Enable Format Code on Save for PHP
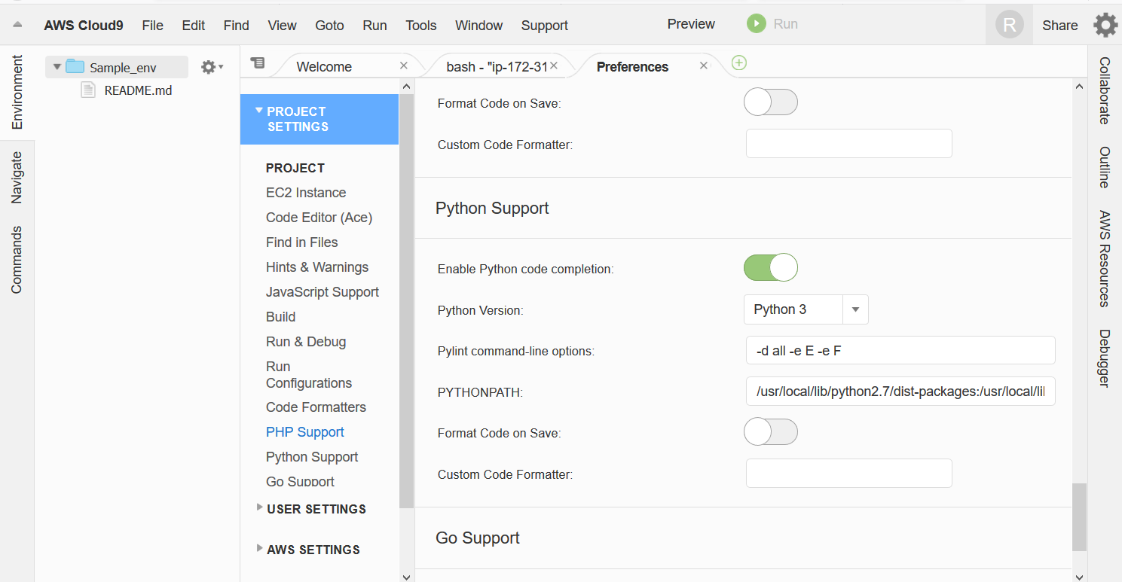 click(x=770, y=102)
